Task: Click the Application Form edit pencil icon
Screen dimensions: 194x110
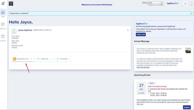Action: tap(31, 59)
